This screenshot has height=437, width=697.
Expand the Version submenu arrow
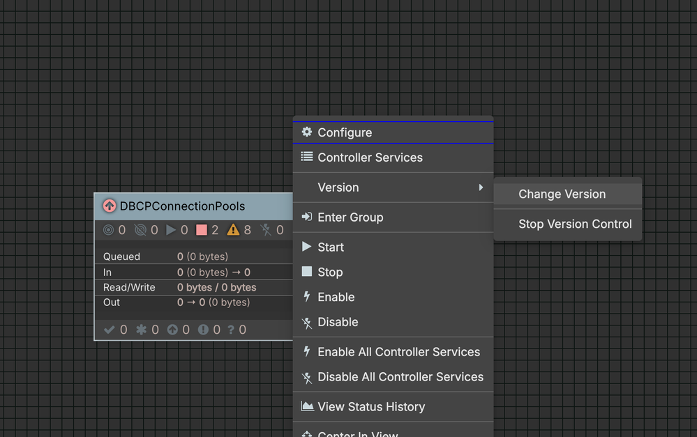pyautogui.click(x=481, y=187)
